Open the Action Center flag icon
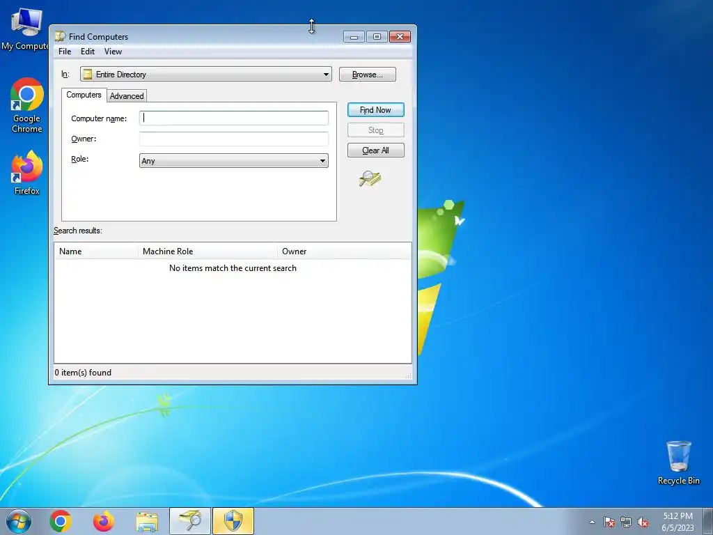This screenshot has height=535, width=713. pyautogui.click(x=609, y=522)
